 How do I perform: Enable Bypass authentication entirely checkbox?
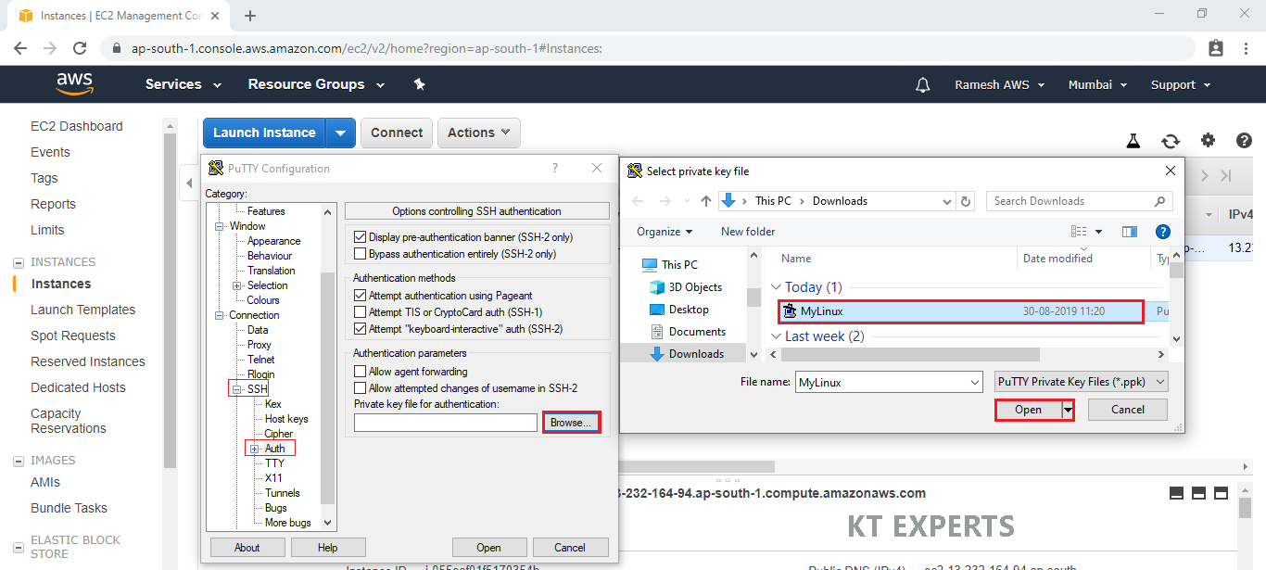click(x=361, y=254)
